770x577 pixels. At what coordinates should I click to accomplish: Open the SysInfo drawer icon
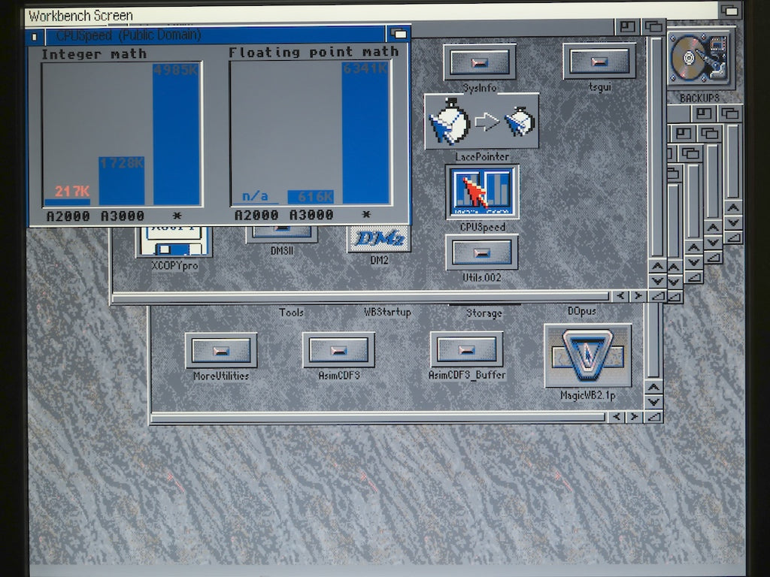click(479, 62)
